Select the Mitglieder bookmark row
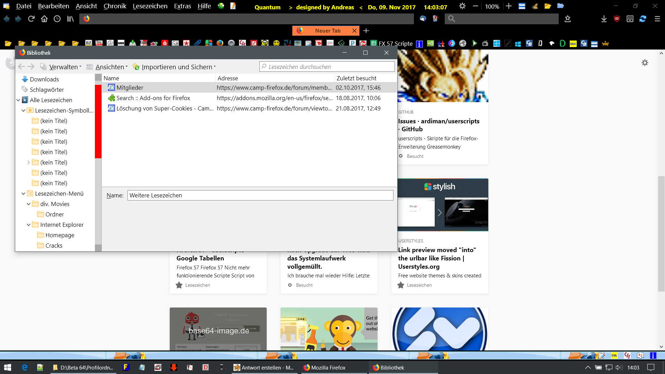 130,88
